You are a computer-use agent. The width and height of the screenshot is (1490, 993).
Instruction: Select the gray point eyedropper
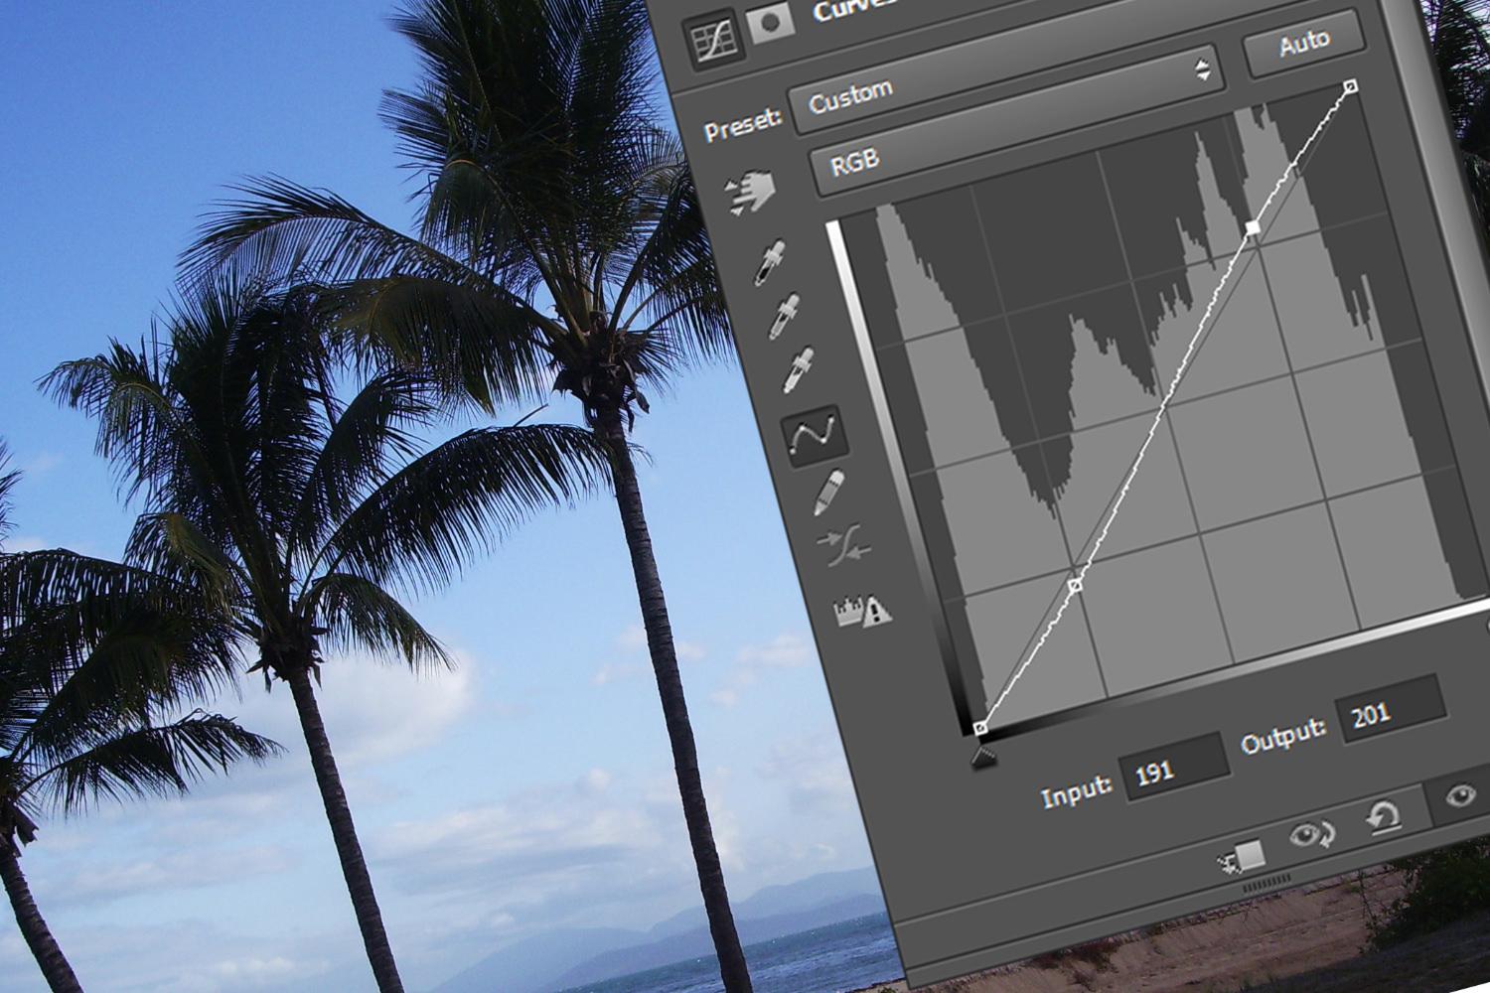[786, 315]
